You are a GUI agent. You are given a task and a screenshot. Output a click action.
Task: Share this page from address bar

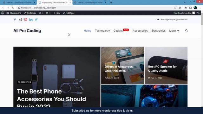175,8
